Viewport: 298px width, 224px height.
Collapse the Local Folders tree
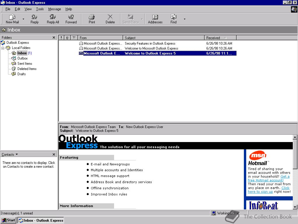2,48
